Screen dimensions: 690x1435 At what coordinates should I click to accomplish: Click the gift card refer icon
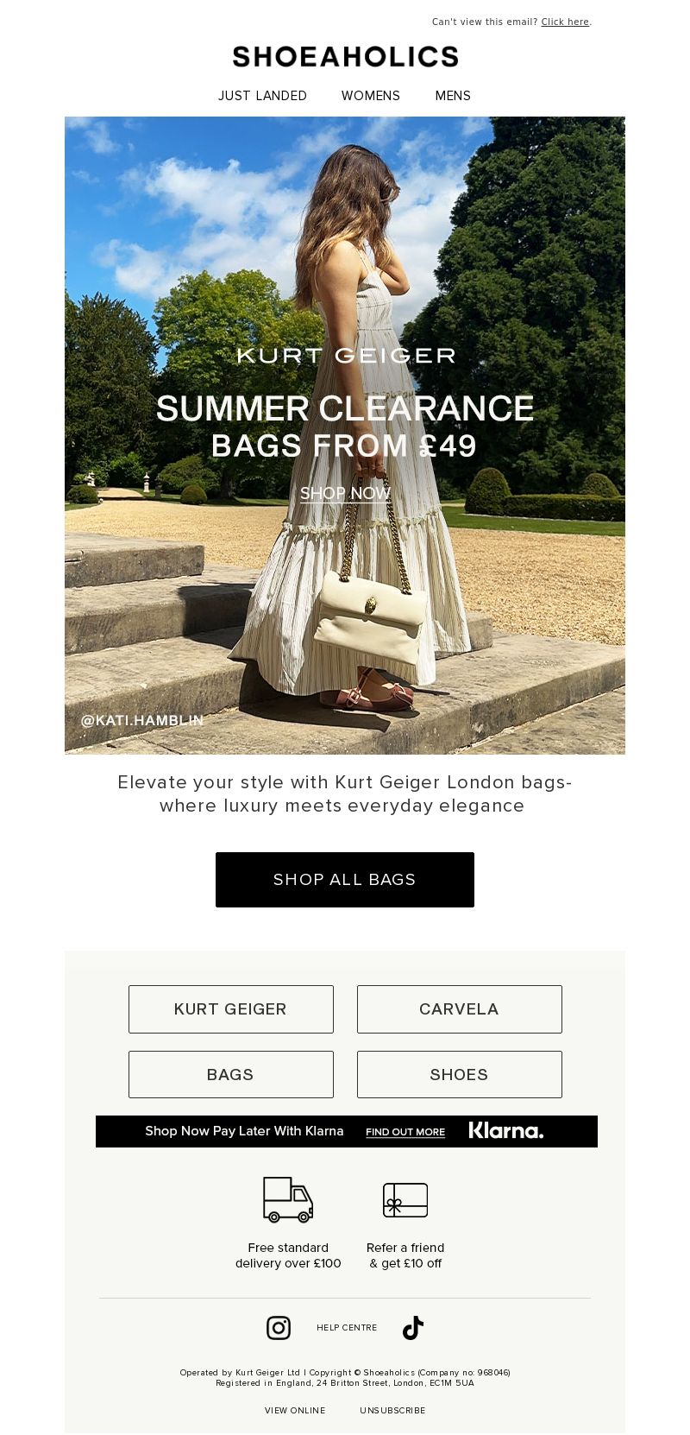click(405, 1200)
